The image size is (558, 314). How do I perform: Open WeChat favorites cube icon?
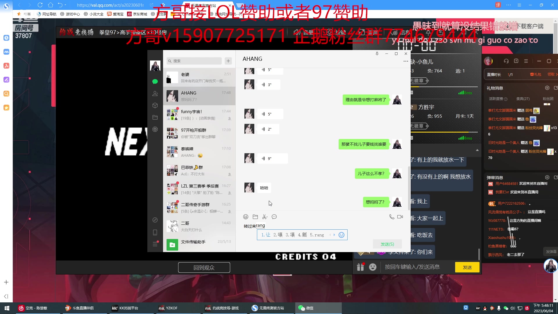155,105
